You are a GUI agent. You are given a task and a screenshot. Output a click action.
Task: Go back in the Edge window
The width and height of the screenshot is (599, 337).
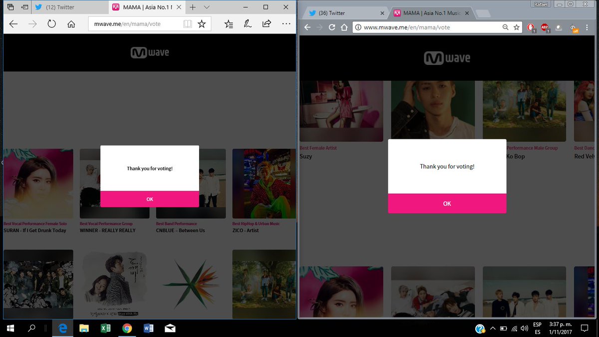pyautogui.click(x=13, y=23)
